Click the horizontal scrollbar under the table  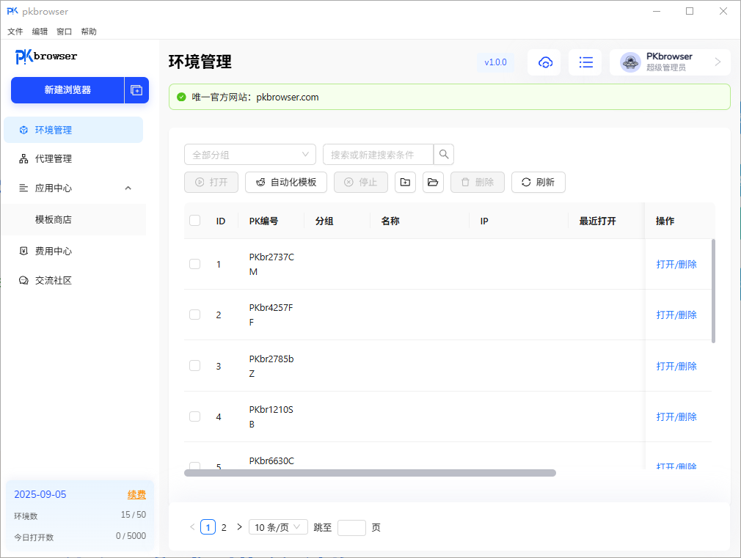370,473
